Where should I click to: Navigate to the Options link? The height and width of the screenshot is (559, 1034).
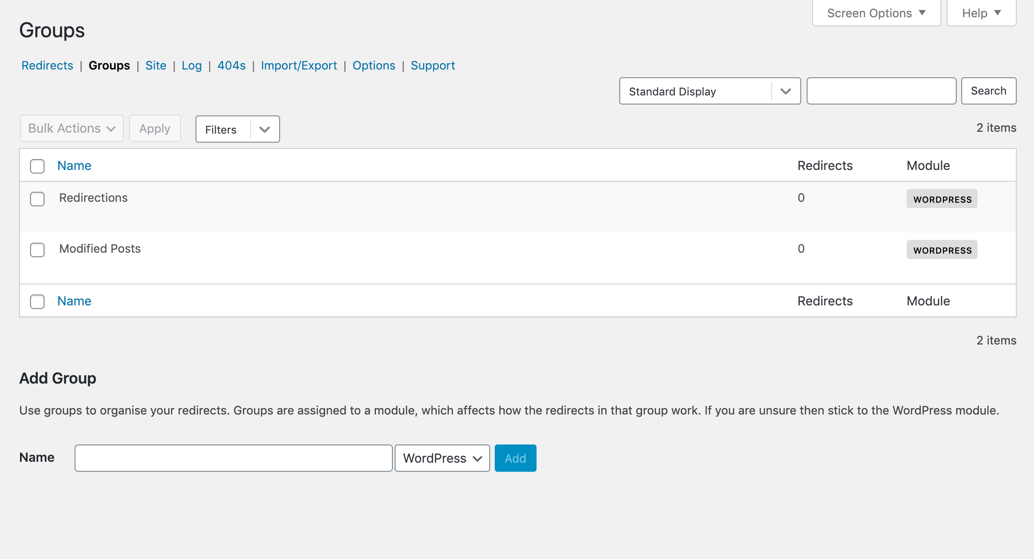tap(374, 65)
